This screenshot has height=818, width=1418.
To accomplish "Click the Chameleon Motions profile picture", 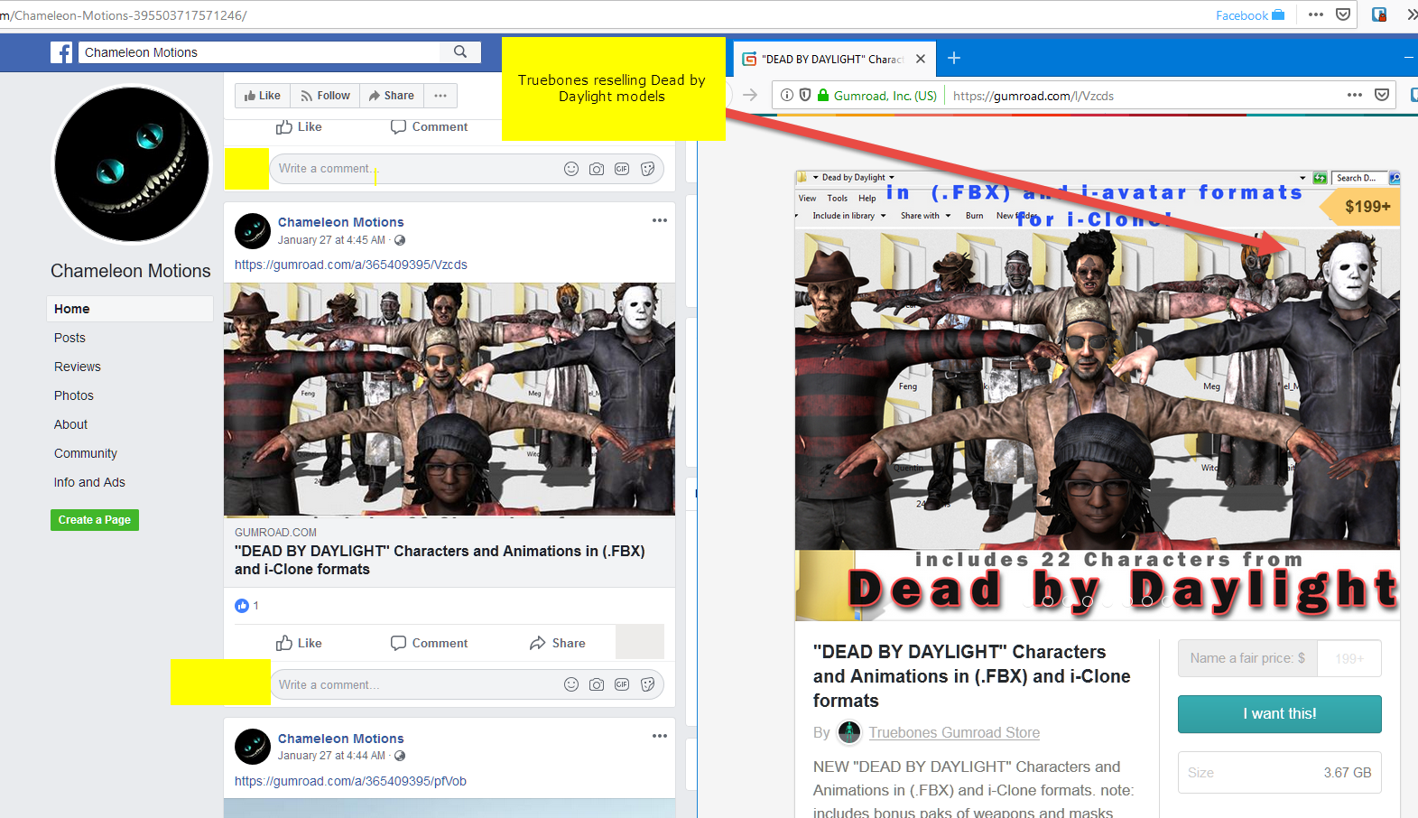I will (x=132, y=164).
